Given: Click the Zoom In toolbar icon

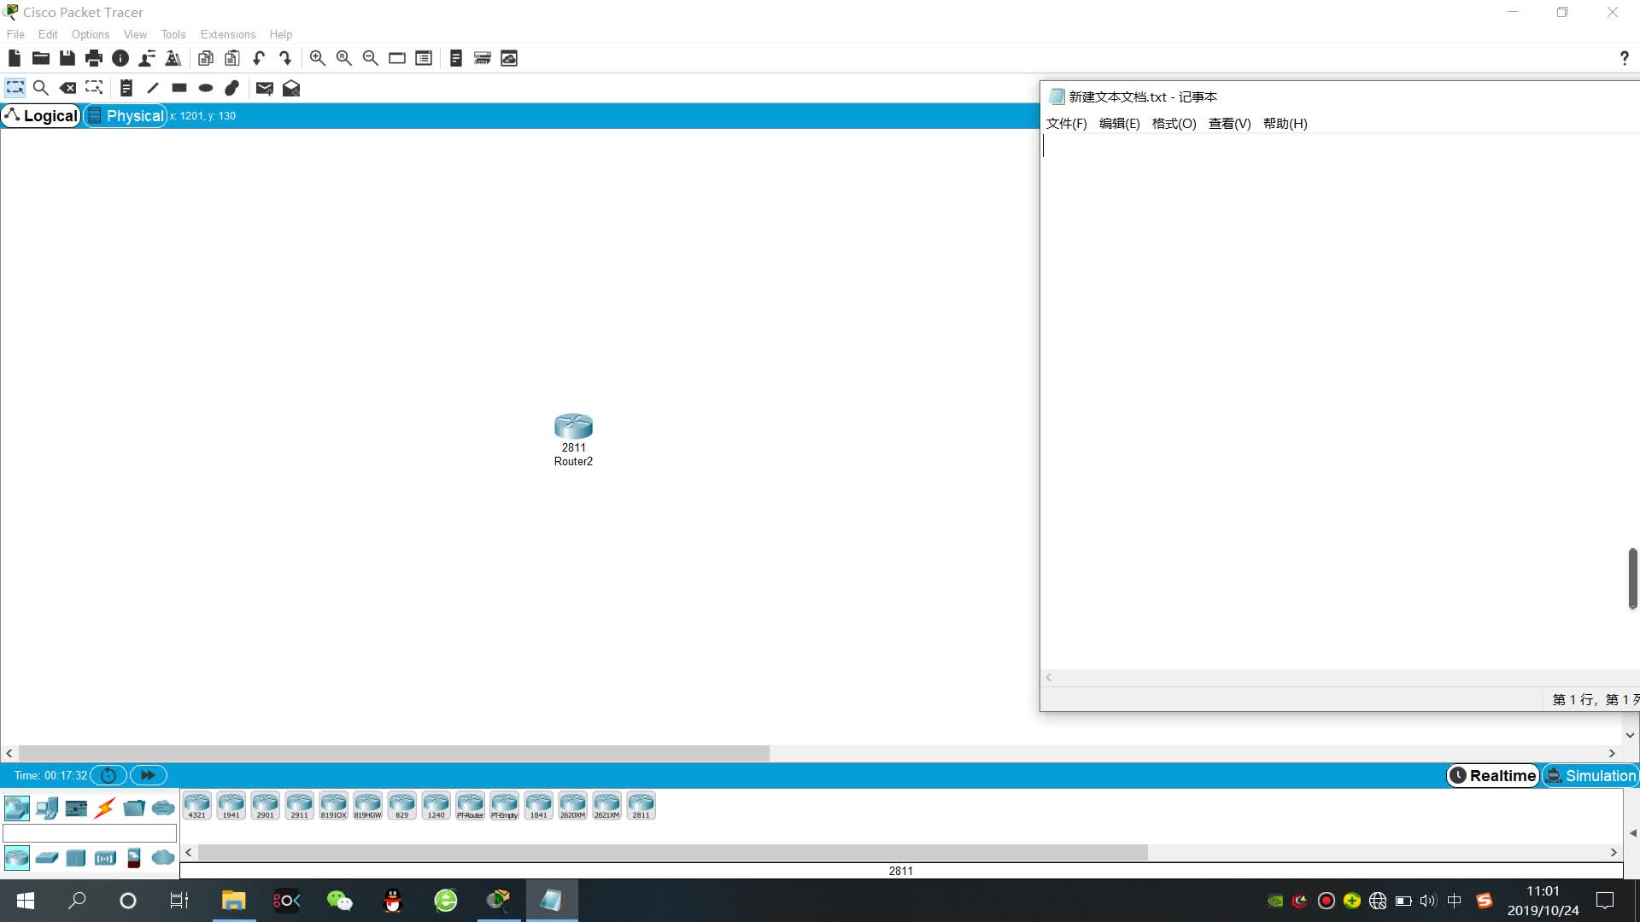Looking at the screenshot, I should 317,58.
